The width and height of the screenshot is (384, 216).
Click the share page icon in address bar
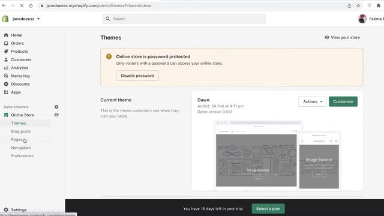pos(349,5)
